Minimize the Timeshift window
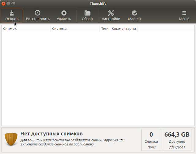 click(8, 4)
